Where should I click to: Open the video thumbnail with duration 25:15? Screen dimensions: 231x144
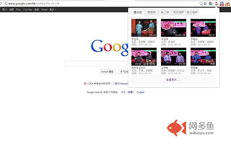(x=144, y=28)
